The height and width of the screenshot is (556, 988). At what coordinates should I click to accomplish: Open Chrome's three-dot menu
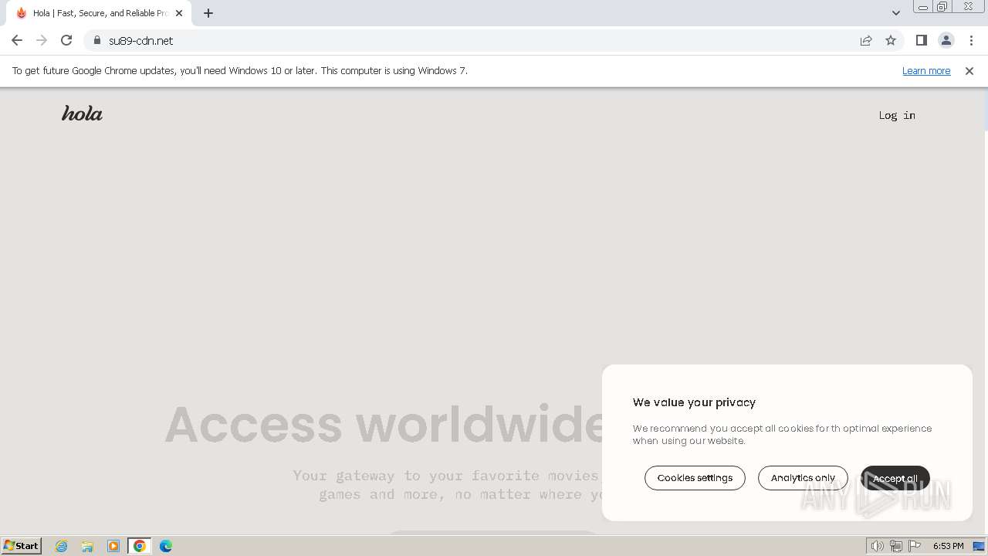point(971,40)
